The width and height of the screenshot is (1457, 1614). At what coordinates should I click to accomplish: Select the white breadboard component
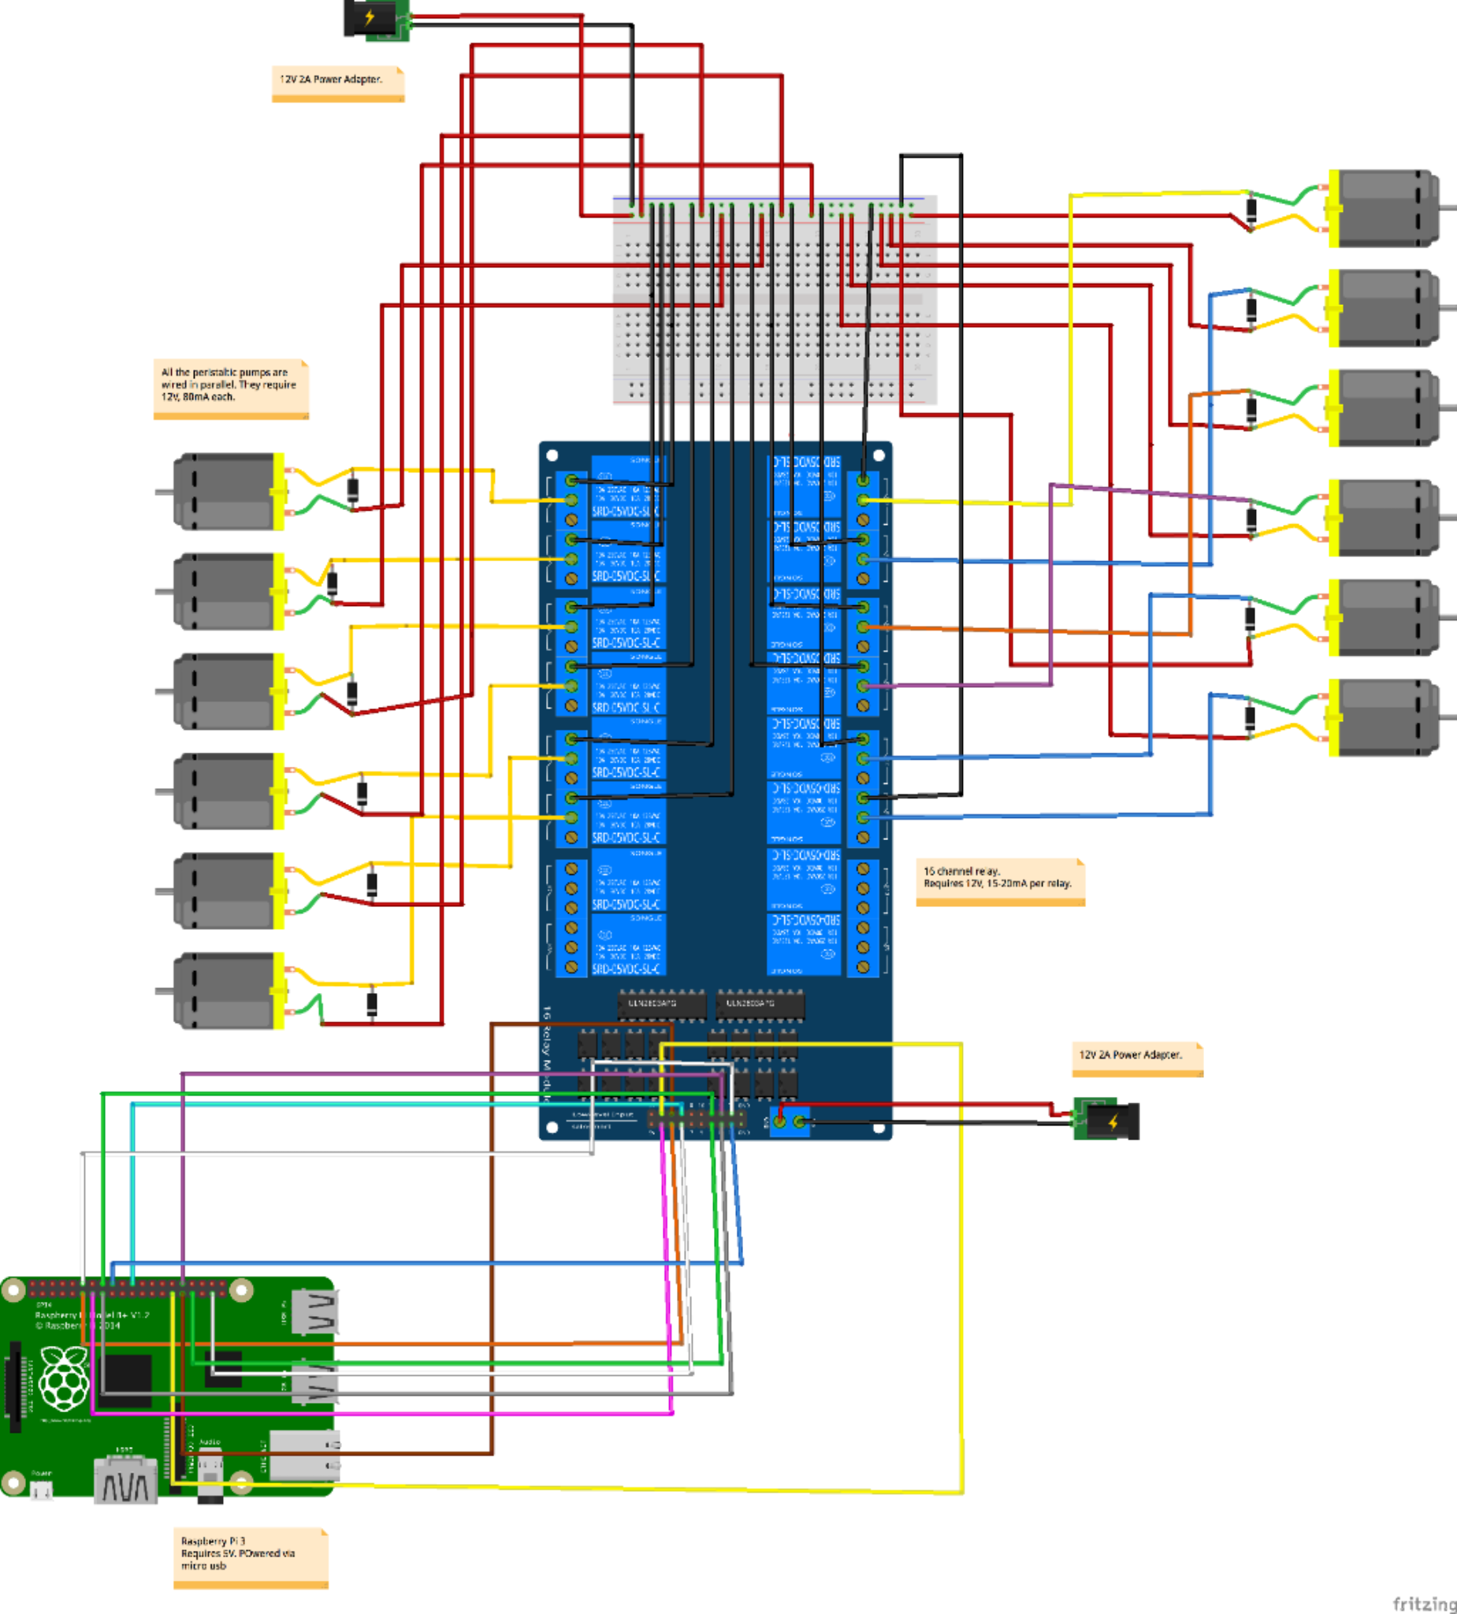[775, 299]
